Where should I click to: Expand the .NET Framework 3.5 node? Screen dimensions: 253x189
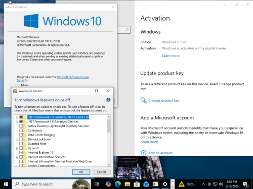(17, 117)
